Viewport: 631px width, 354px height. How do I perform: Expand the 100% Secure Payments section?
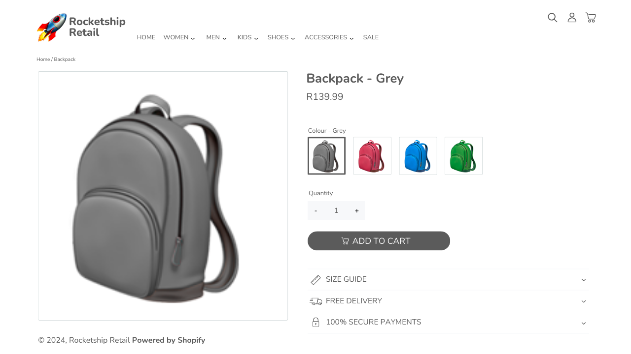[x=448, y=323]
